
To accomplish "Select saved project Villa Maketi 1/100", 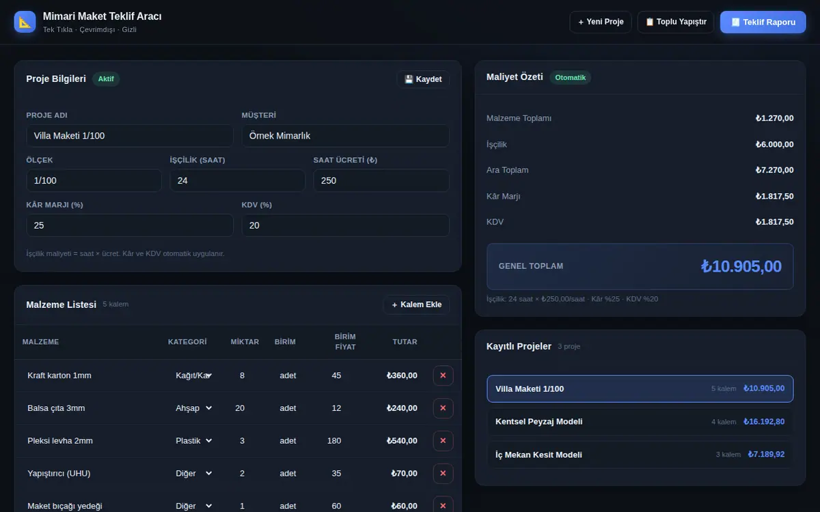I will (640, 388).
